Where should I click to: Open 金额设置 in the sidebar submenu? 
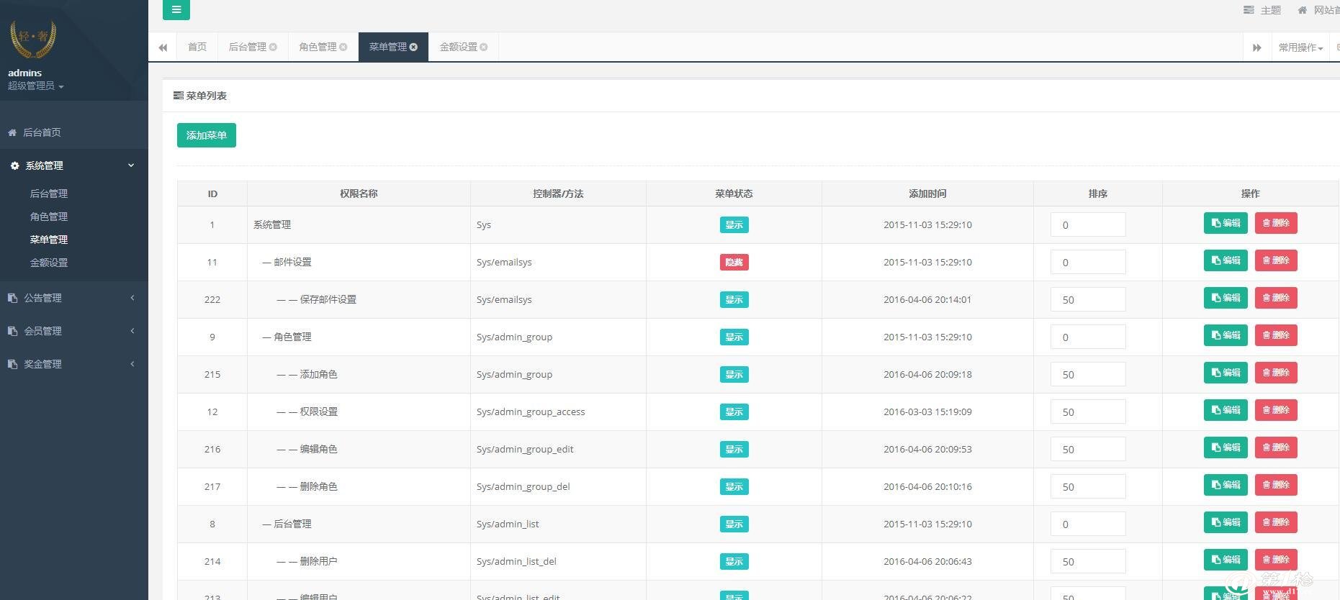49,263
